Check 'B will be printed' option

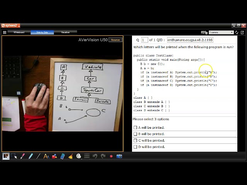coord(135,134)
